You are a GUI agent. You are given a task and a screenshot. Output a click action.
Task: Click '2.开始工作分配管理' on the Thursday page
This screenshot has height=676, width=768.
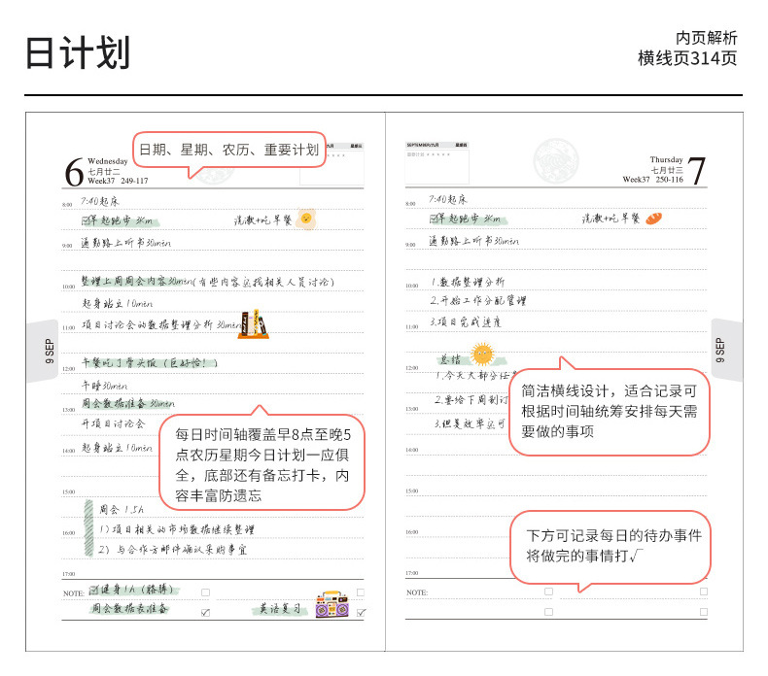(478, 300)
